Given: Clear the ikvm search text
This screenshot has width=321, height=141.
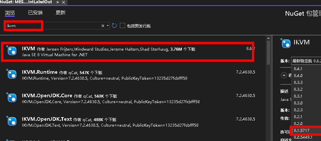Looking at the screenshot, I should 103,26.
